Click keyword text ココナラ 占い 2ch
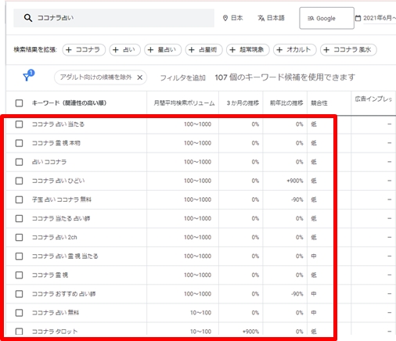The height and width of the screenshot is (341, 396). [54, 237]
